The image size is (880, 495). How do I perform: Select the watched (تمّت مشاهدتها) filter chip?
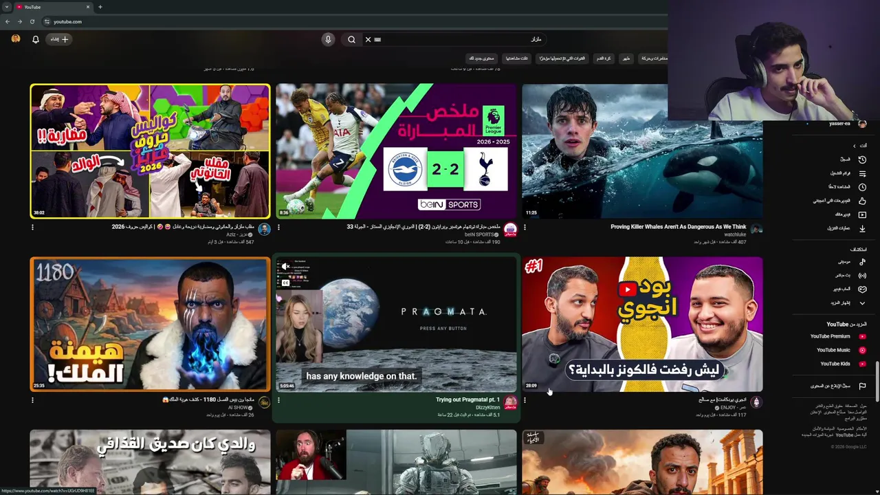(517, 58)
